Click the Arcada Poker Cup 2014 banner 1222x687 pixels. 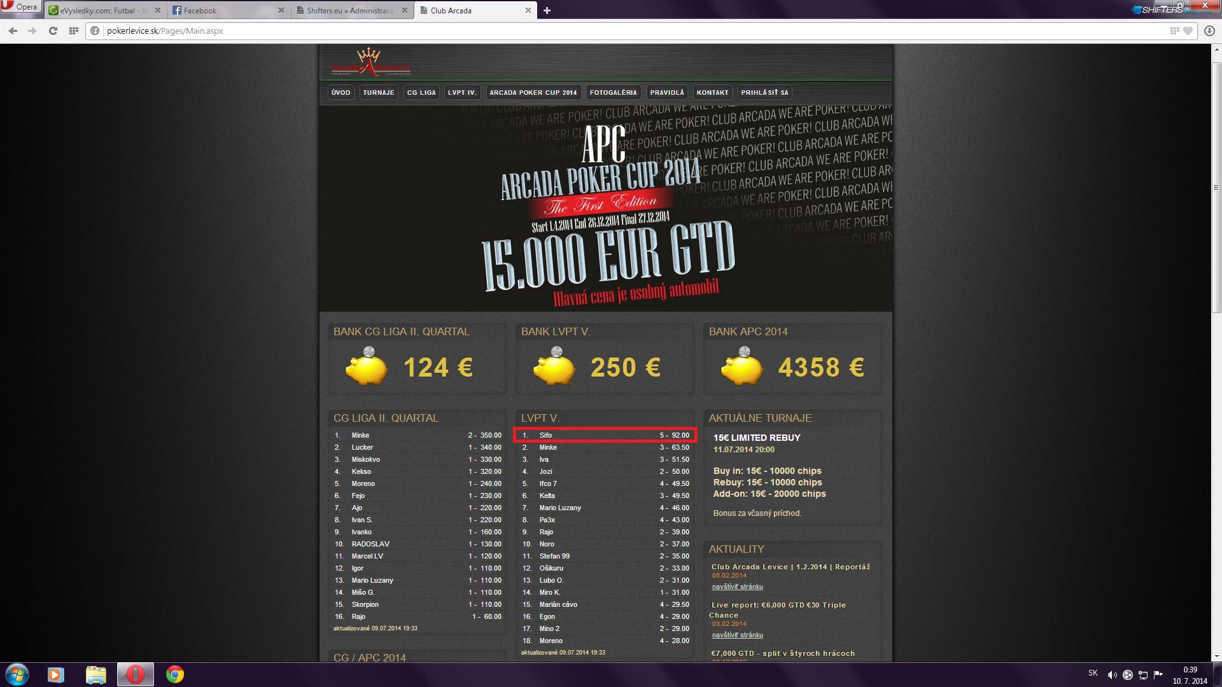coord(606,209)
